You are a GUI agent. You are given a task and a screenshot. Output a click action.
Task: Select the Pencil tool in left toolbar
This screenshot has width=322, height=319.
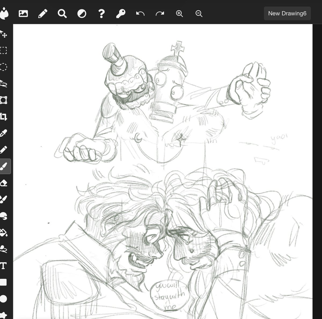(x=3, y=150)
